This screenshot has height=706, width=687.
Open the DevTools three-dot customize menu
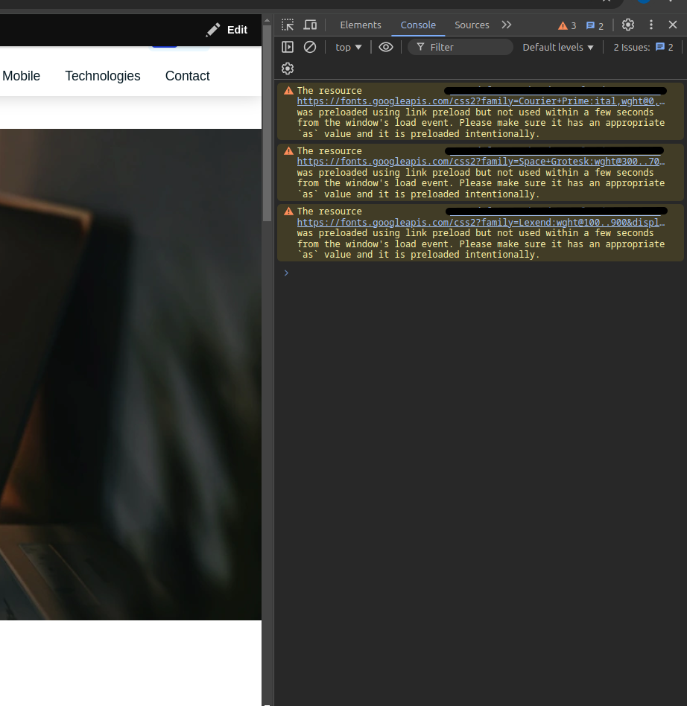click(x=650, y=25)
